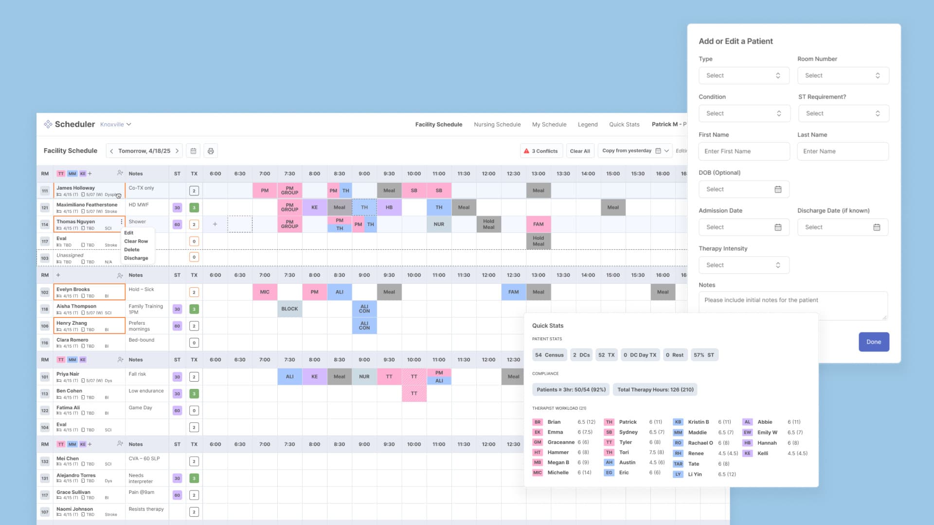Toggle TX count box for James Holloway
The image size is (934, 525).
194,191
